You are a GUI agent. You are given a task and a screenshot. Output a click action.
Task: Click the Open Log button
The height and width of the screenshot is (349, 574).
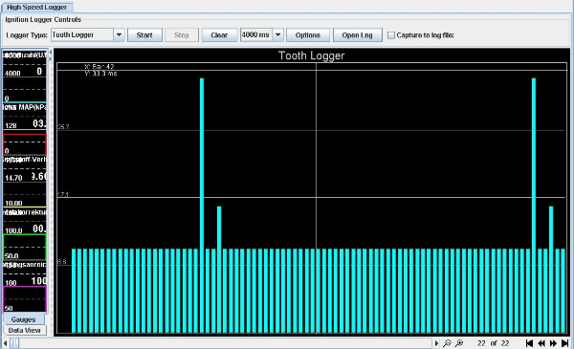coord(357,35)
